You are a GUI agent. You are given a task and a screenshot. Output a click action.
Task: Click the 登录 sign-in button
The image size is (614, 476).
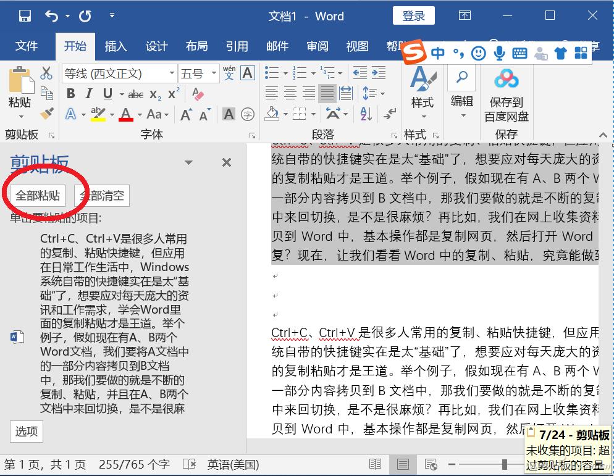[x=413, y=16]
